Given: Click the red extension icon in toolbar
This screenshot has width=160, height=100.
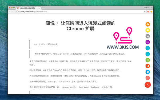Looking at the screenshot, I should click(x=148, y=11).
